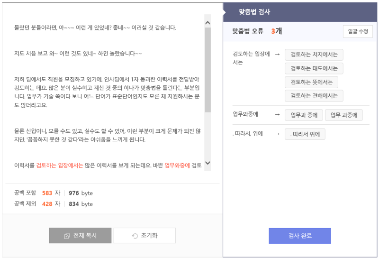
Task: Apply suggestion 검토하는 견해에서는
Action: [x=314, y=96]
